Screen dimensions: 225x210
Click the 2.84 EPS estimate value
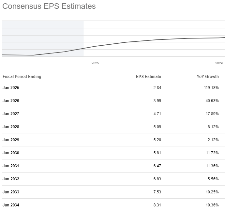pyautogui.click(x=157, y=88)
